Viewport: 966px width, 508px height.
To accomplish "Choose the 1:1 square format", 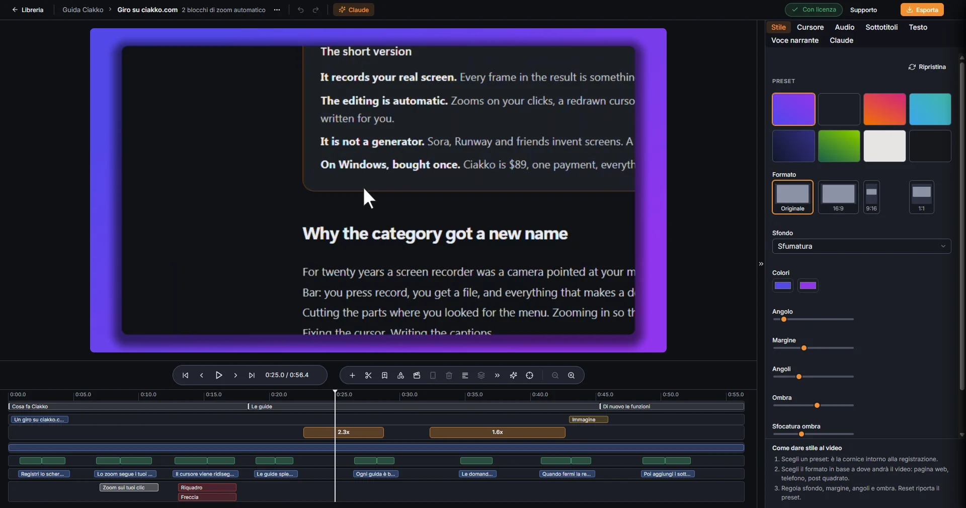I will tap(921, 197).
